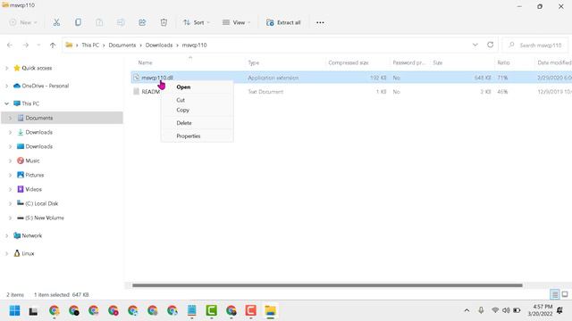
Task: Expand the Linux tree node
Action: tap(6, 253)
